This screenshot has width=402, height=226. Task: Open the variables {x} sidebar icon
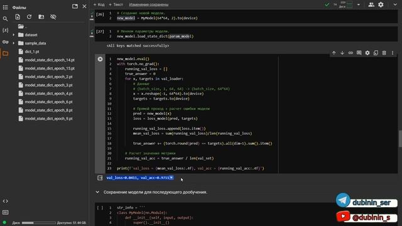point(5,30)
